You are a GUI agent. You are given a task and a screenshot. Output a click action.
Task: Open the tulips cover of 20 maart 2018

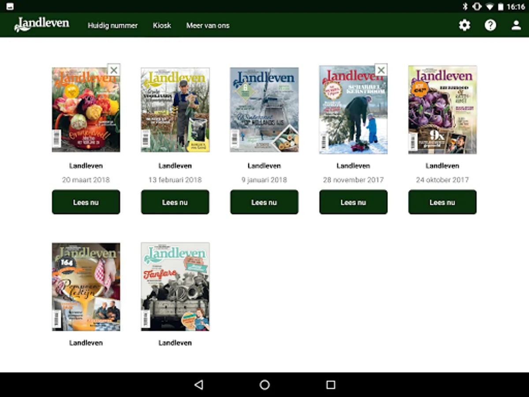point(86,110)
